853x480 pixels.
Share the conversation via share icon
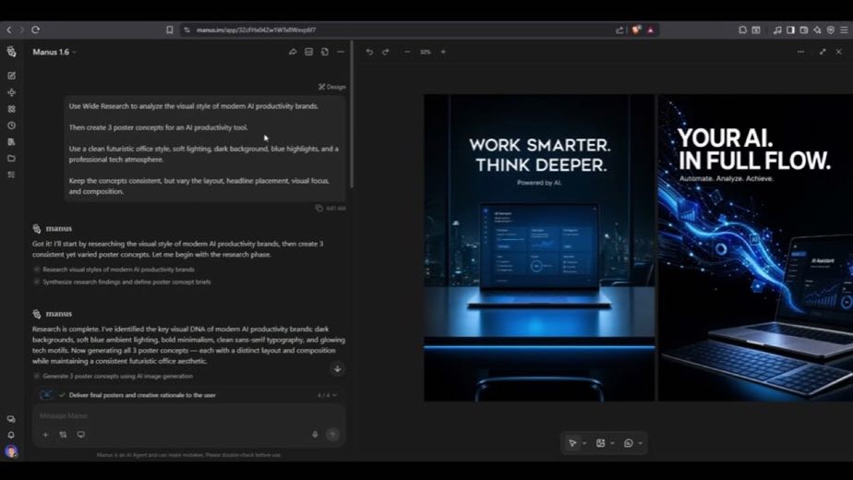(x=293, y=52)
